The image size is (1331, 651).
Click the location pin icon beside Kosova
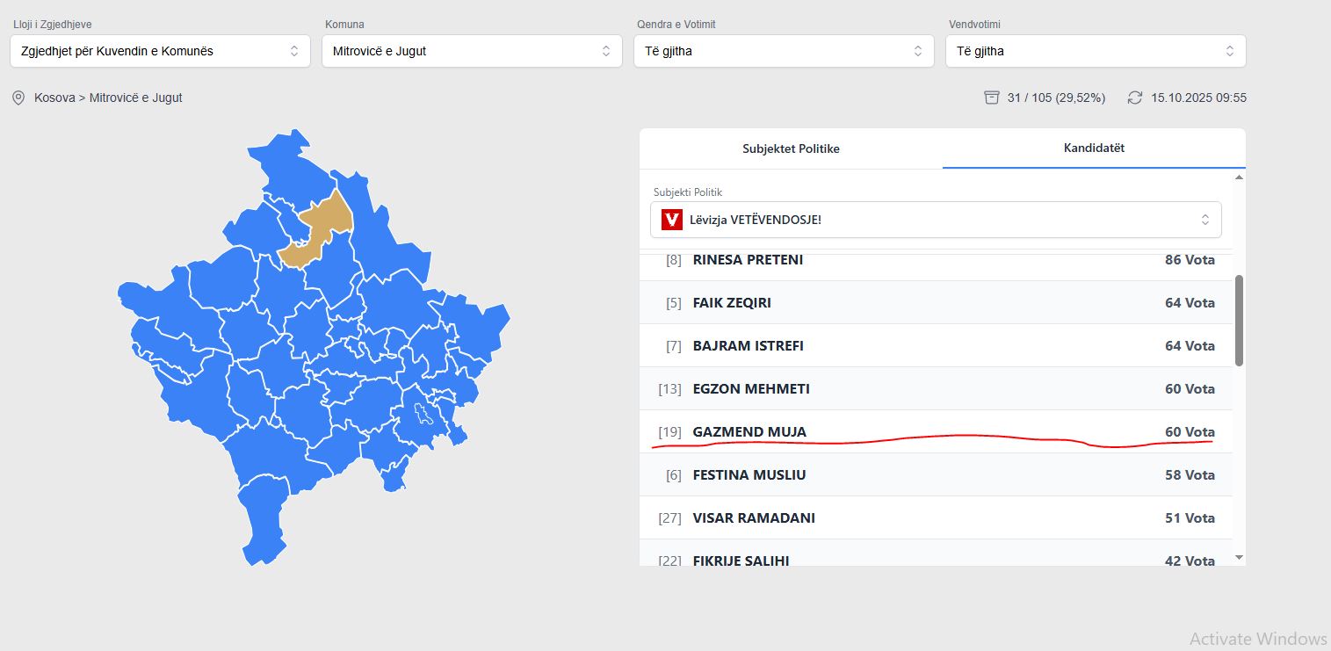click(x=18, y=98)
